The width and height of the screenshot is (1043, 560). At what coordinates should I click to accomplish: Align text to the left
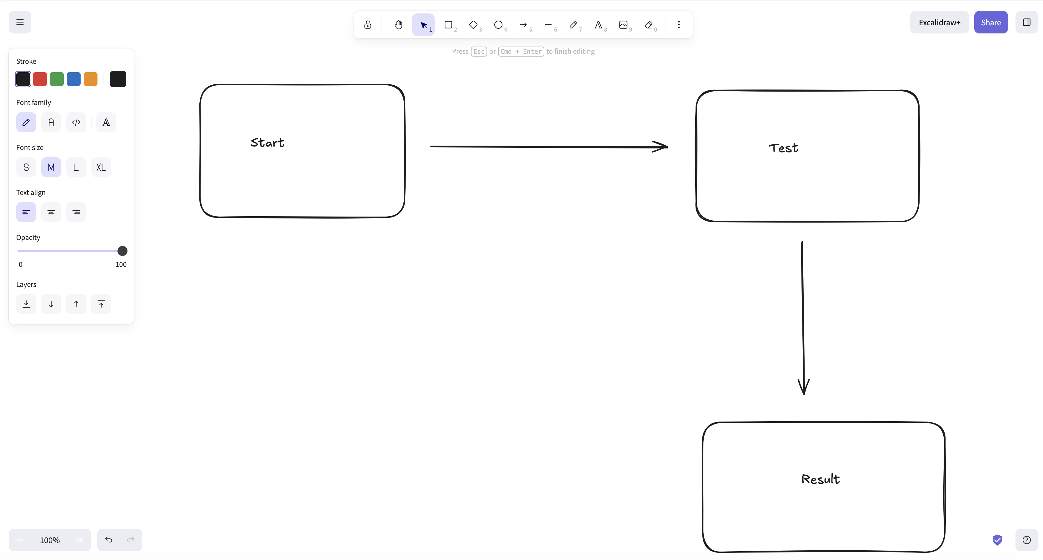(x=26, y=212)
